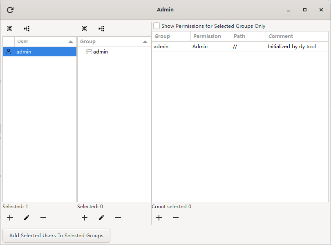331x245 pixels.
Task: Click the pencil edit icon under the Group panel
Action: pyautogui.click(x=101, y=218)
